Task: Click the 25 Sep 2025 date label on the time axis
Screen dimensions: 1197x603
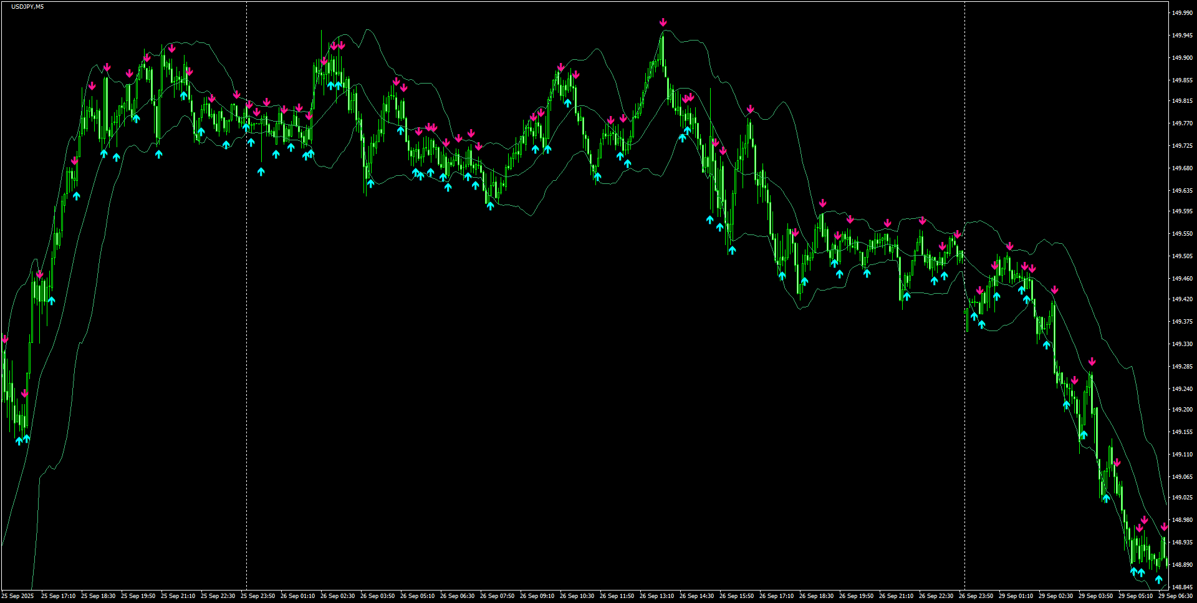Action: click(19, 596)
